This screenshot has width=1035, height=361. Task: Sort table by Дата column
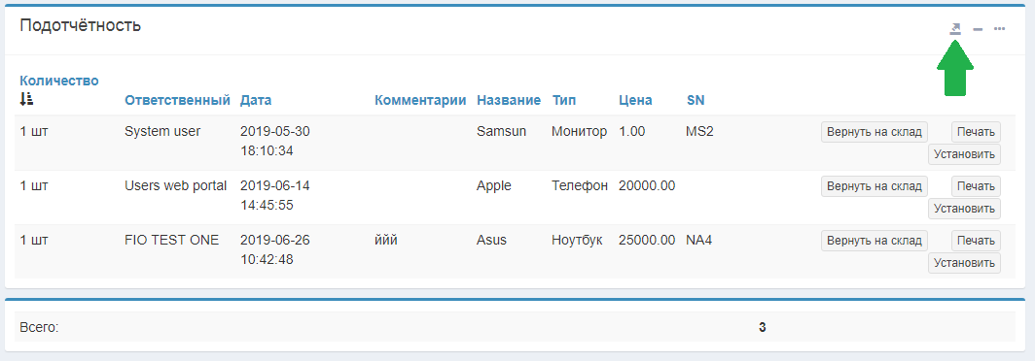(x=256, y=100)
